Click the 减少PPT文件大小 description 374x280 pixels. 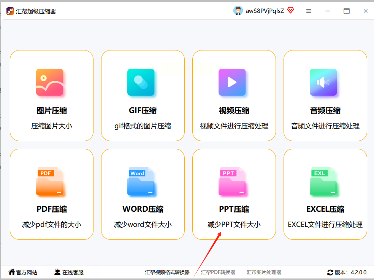point(234,225)
